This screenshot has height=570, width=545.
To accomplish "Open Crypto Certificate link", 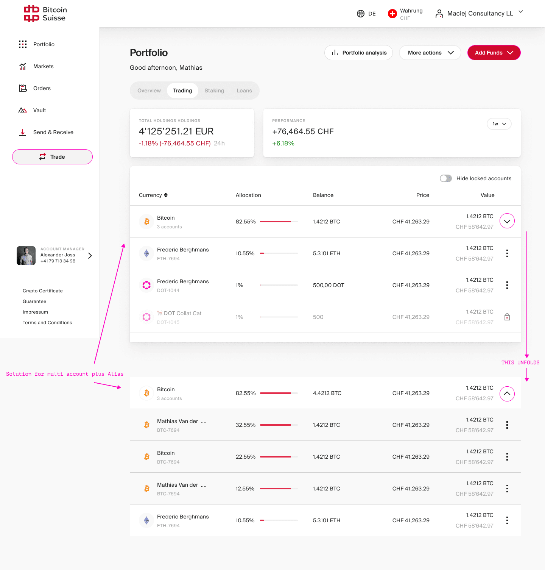I will pyautogui.click(x=43, y=291).
